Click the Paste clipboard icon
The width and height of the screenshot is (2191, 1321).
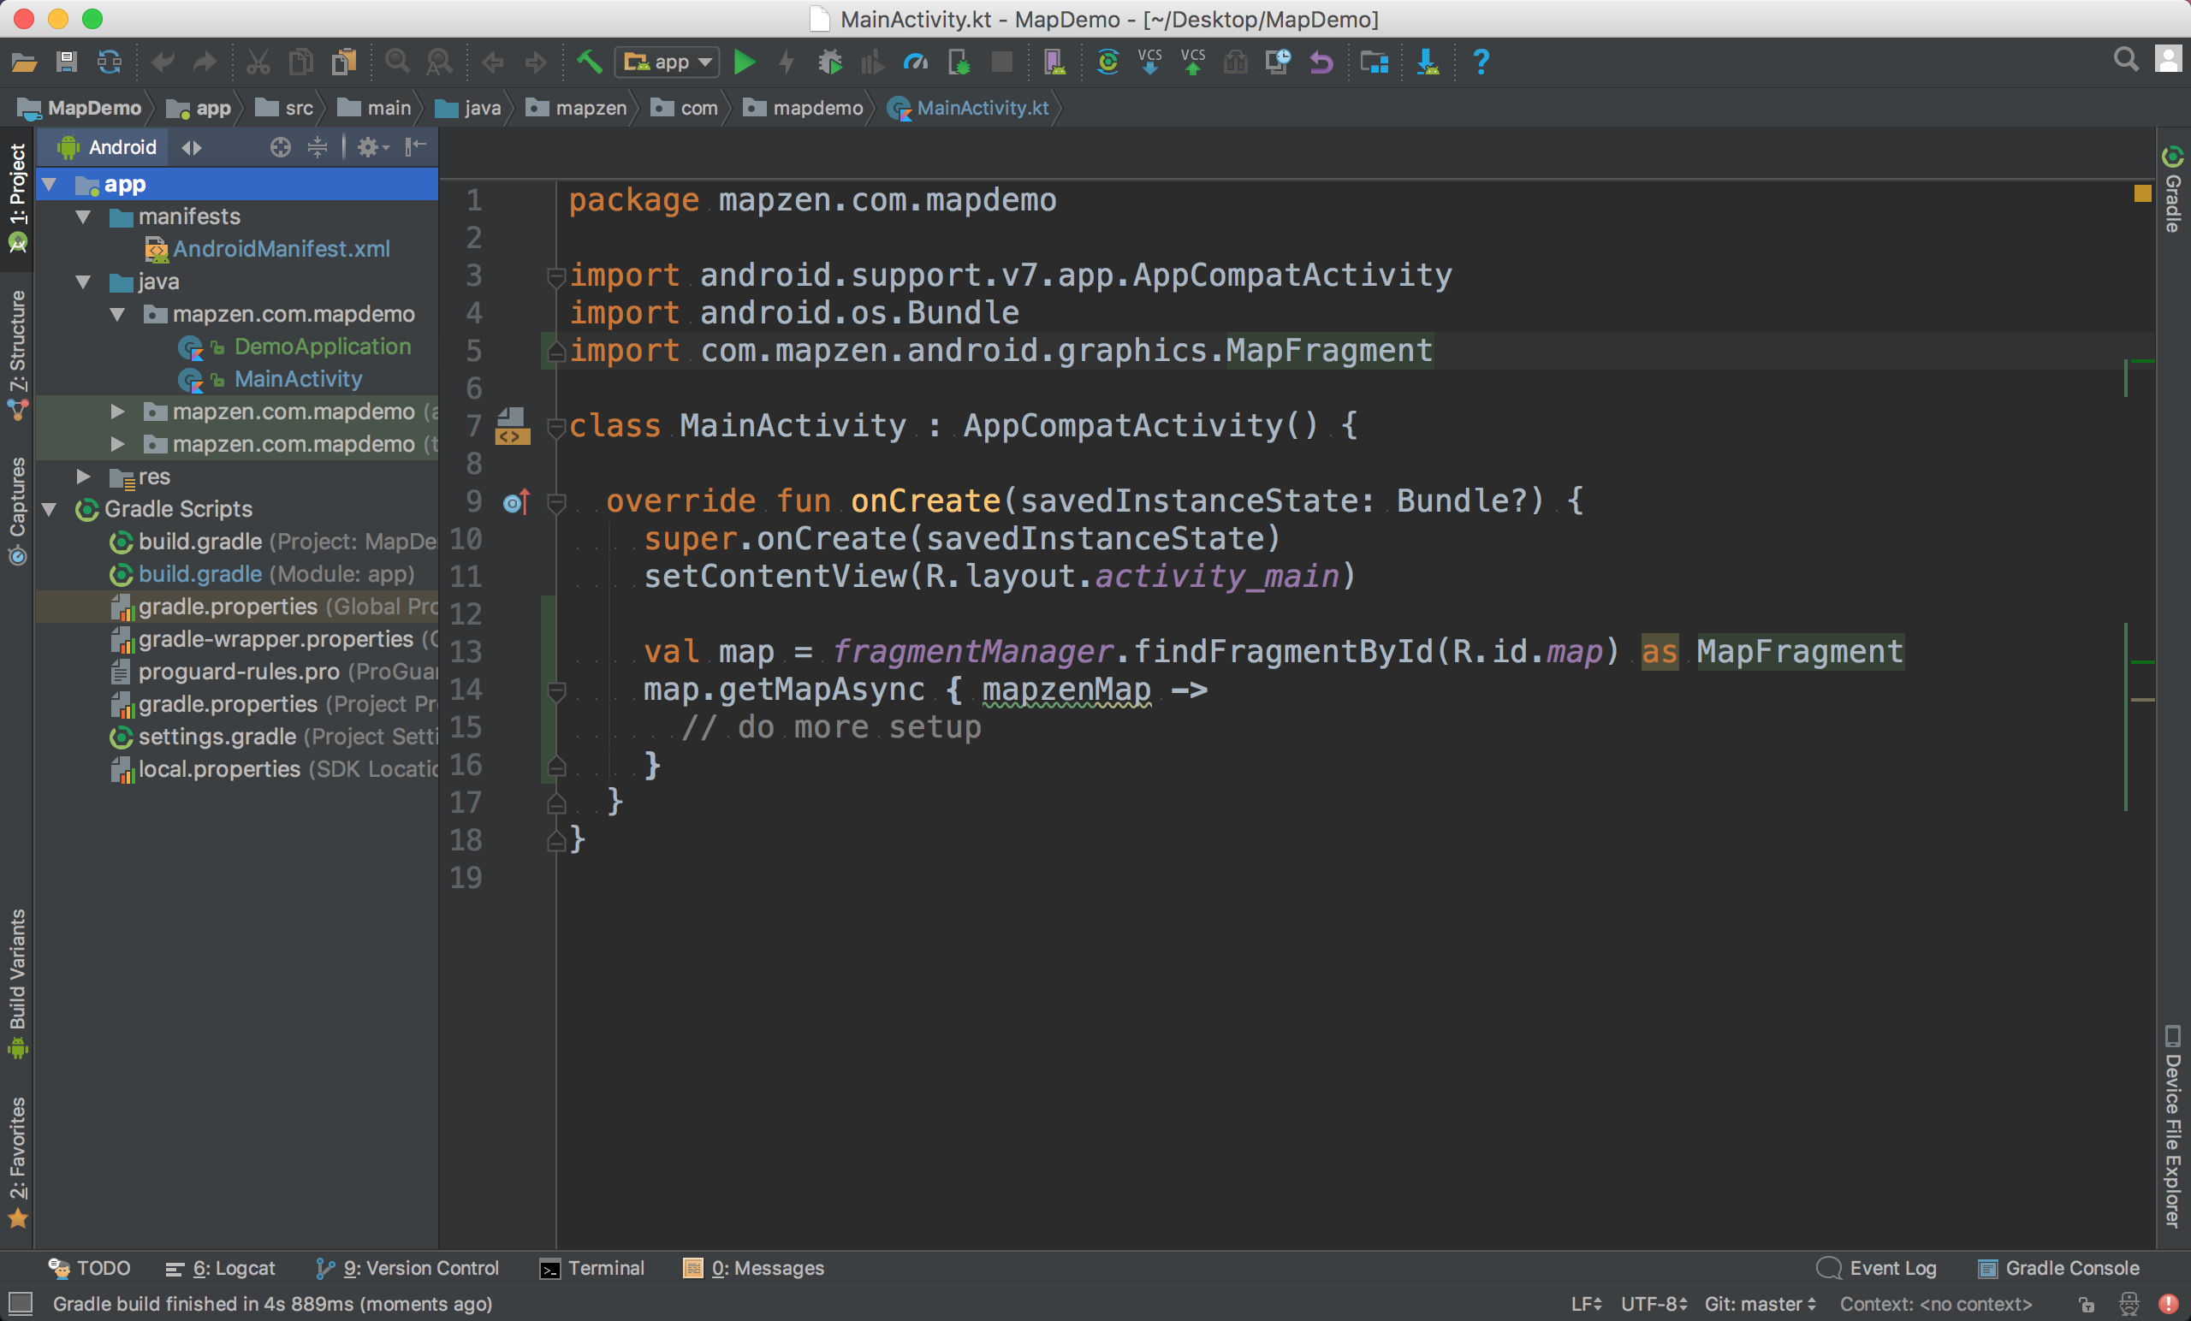[344, 62]
